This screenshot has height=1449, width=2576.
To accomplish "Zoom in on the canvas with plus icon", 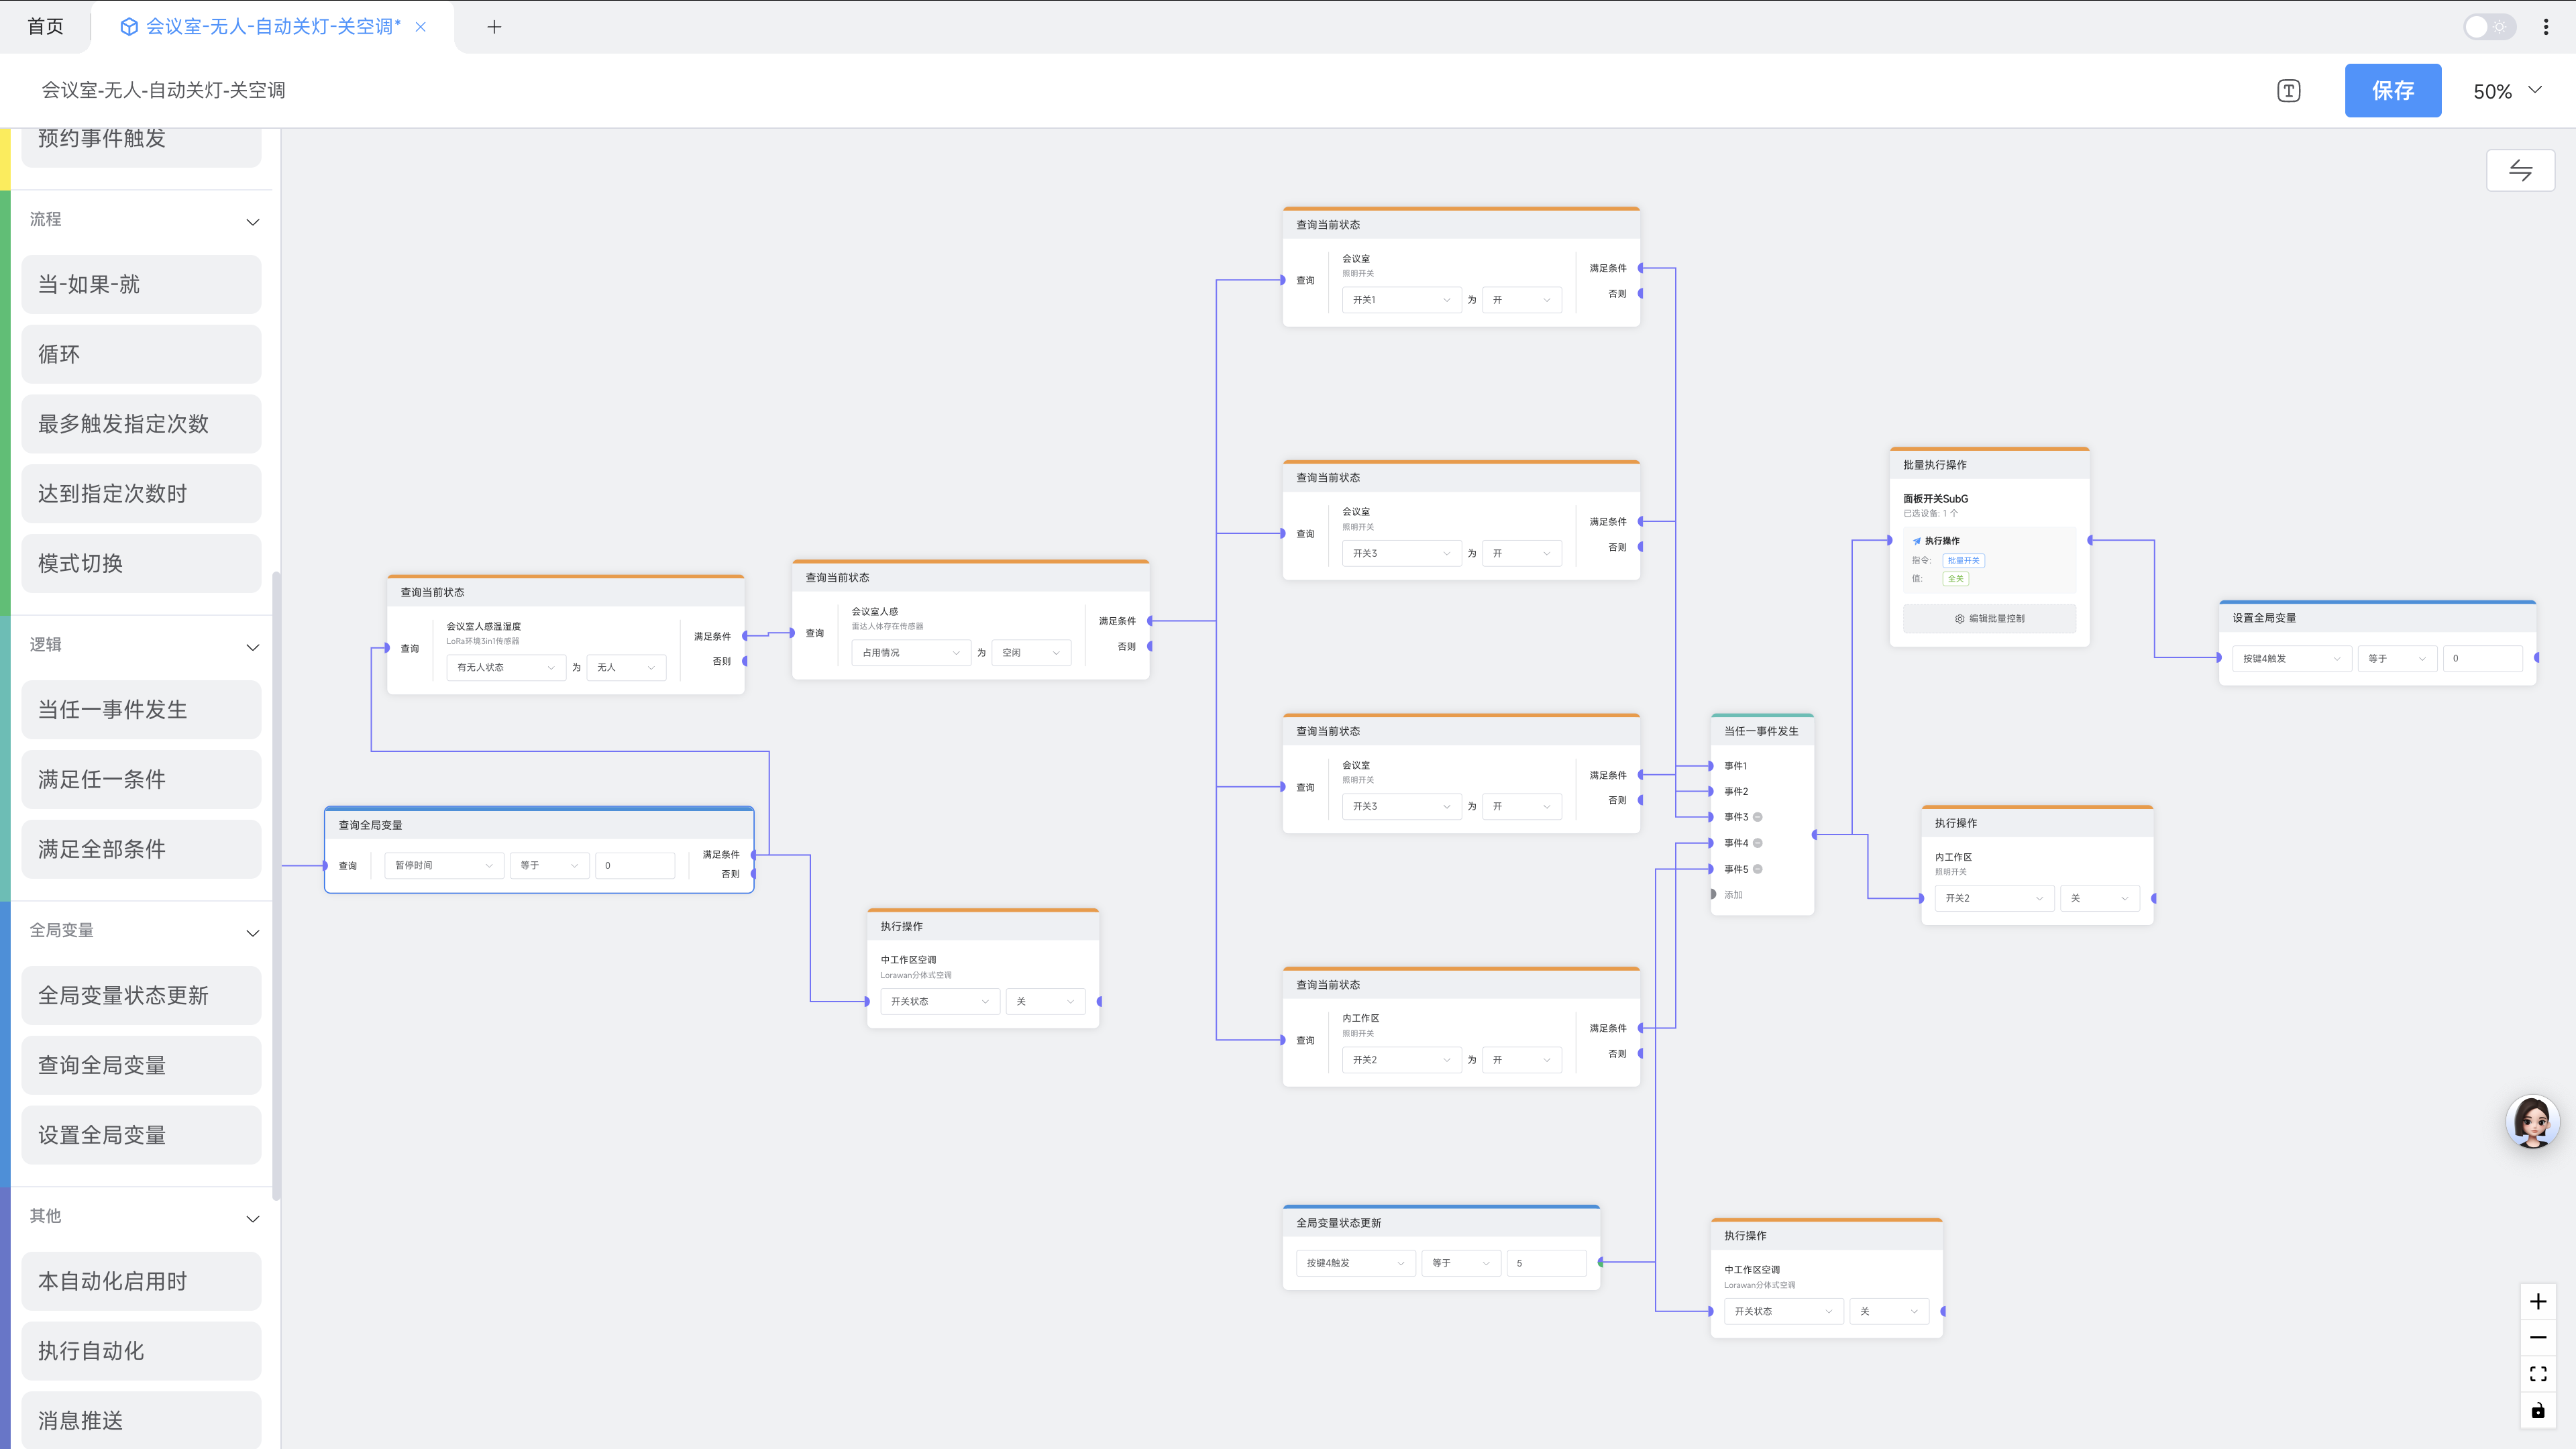I will (2537, 1301).
